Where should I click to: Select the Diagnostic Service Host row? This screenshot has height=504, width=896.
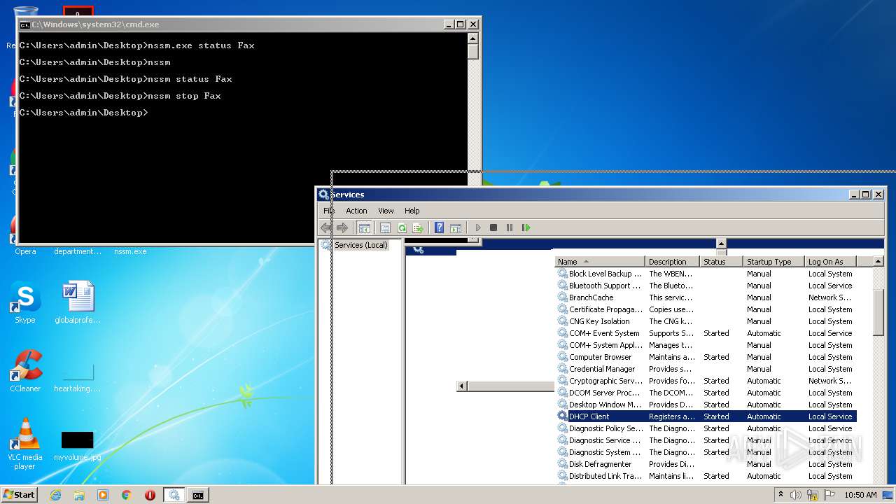(706, 440)
